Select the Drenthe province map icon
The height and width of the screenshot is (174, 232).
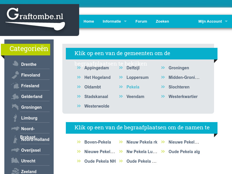pyautogui.click(x=14, y=63)
